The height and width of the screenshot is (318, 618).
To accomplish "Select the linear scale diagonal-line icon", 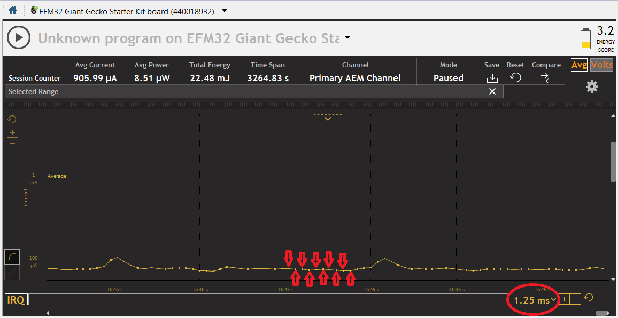I will (11, 273).
